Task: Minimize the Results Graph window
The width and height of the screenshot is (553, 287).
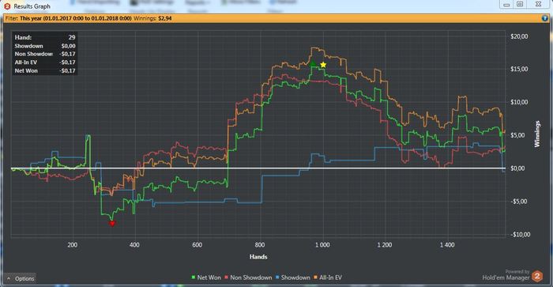Action: [x=507, y=4]
